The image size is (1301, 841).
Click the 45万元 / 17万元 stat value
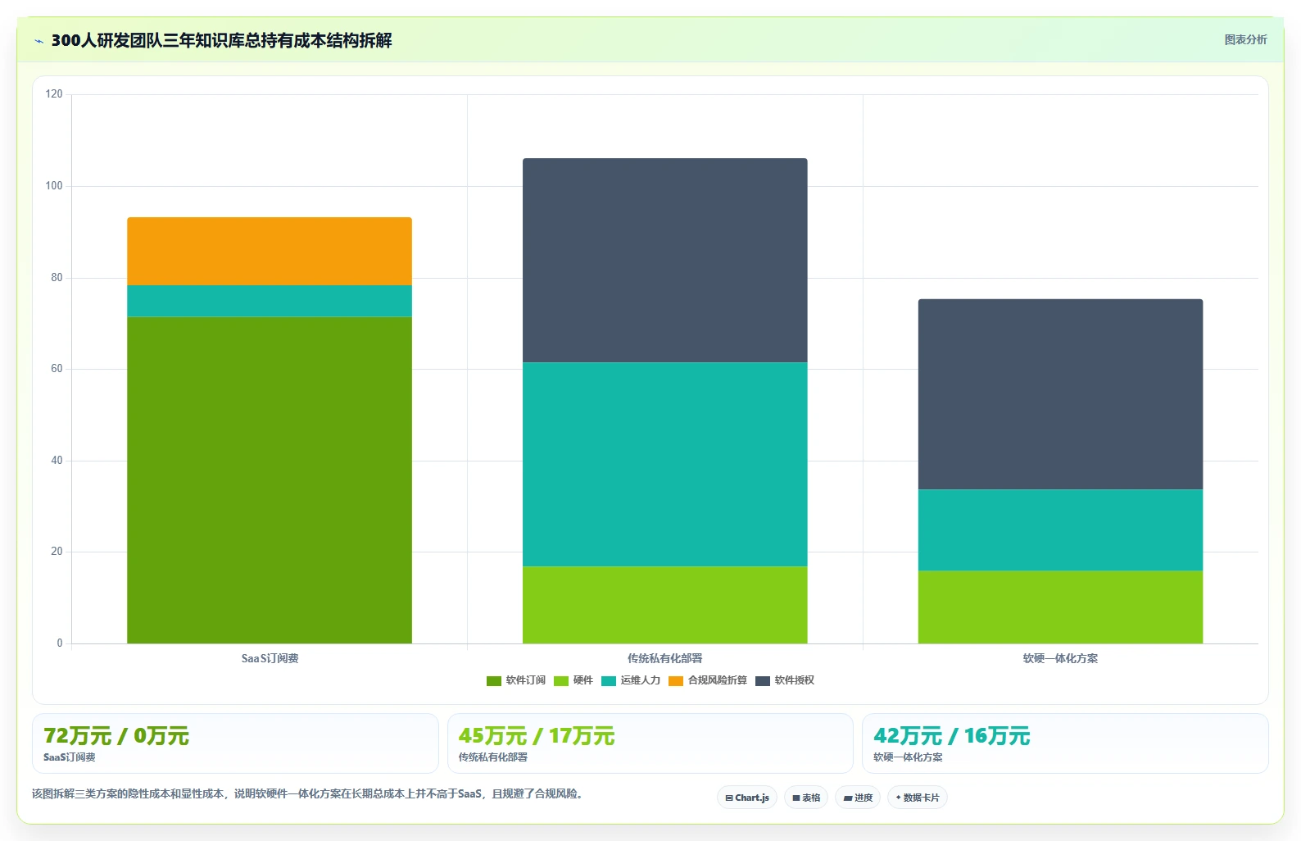537,736
